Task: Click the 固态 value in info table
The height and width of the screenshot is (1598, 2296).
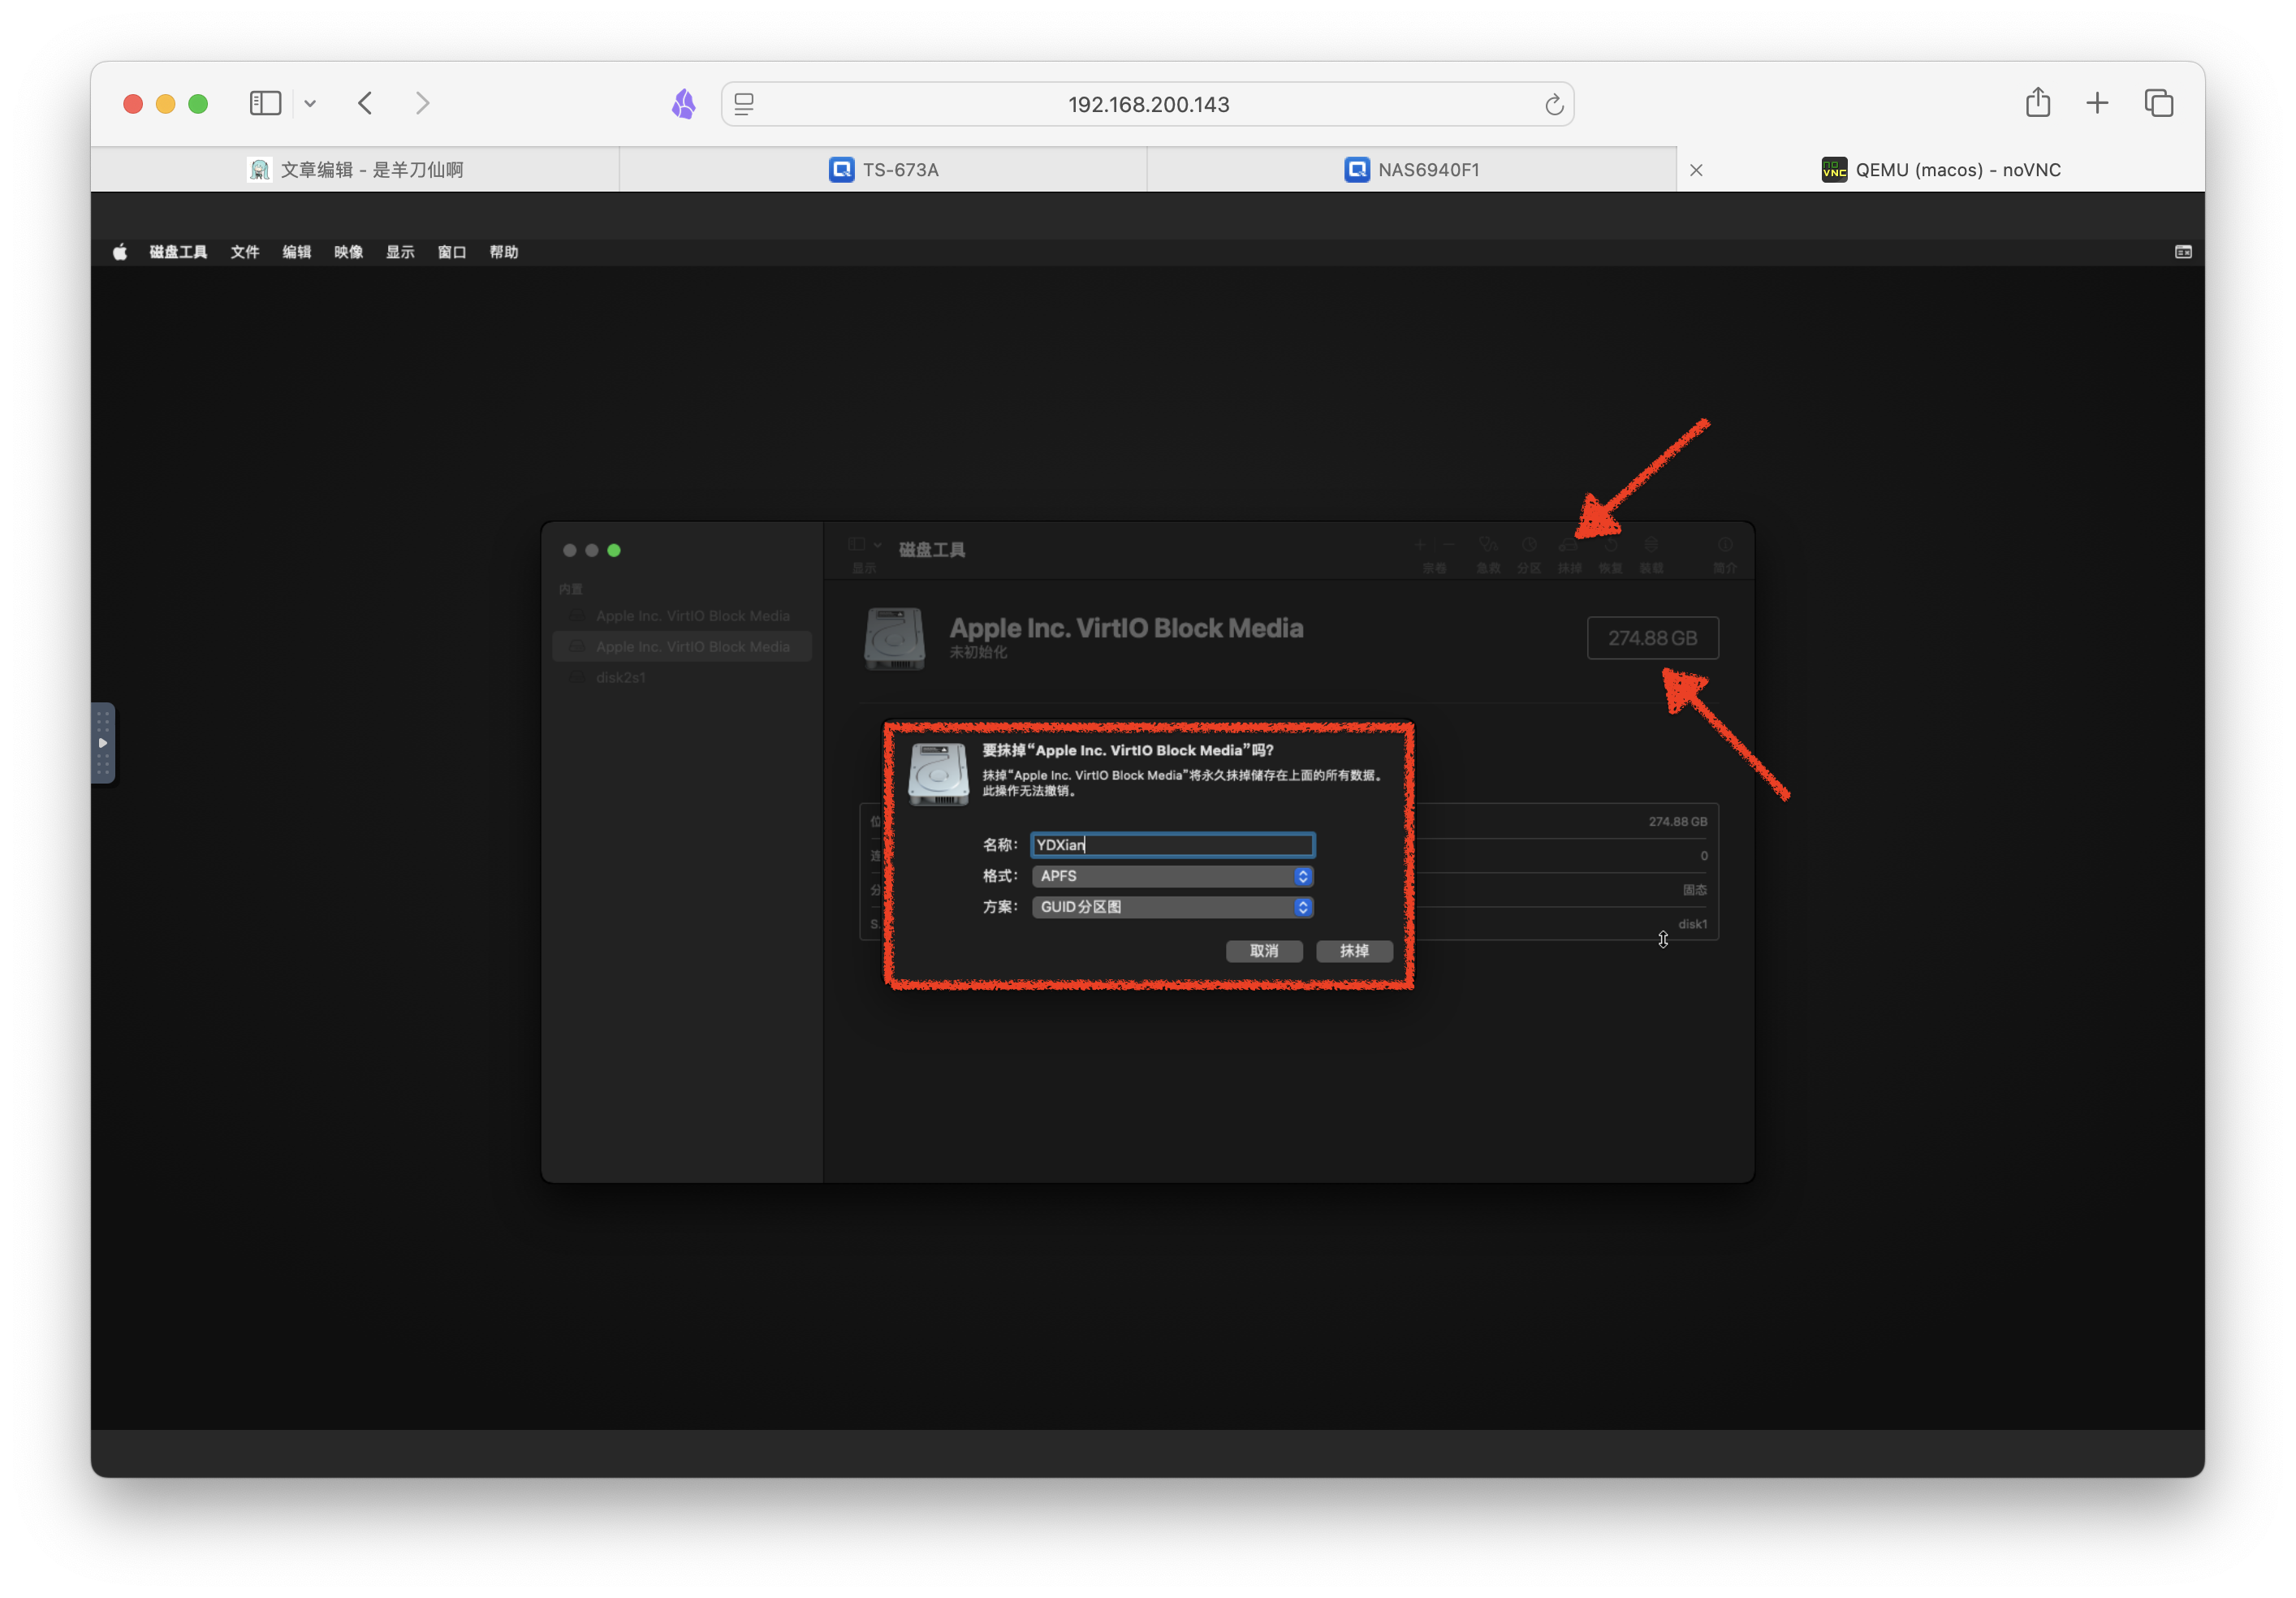Action: [x=1695, y=890]
